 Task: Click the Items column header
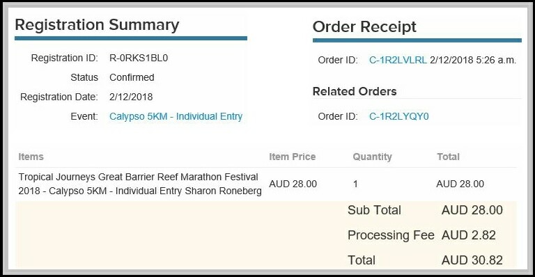pyautogui.click(x=31, y=157)
